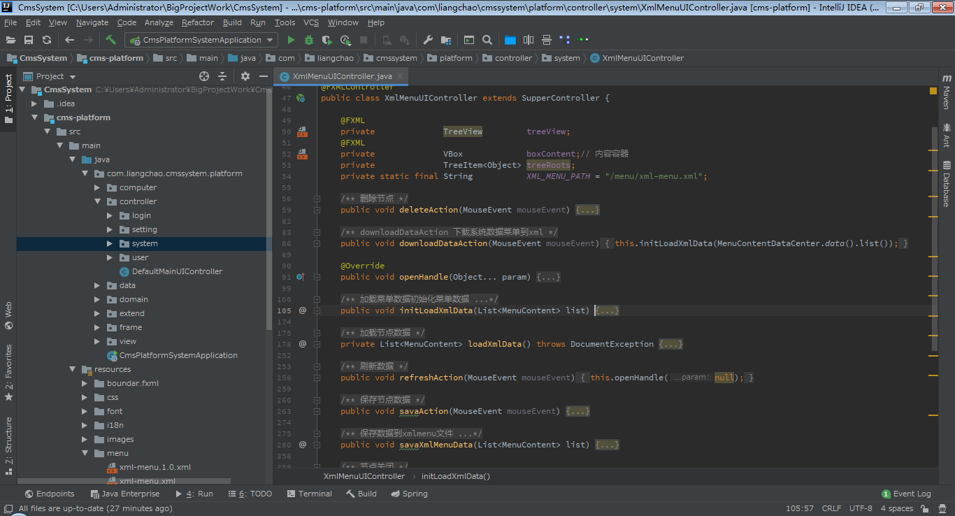The image size is (955, 516).
Task: Select xml-menu.1.0.xml file in tree
Action: [155, 467]
